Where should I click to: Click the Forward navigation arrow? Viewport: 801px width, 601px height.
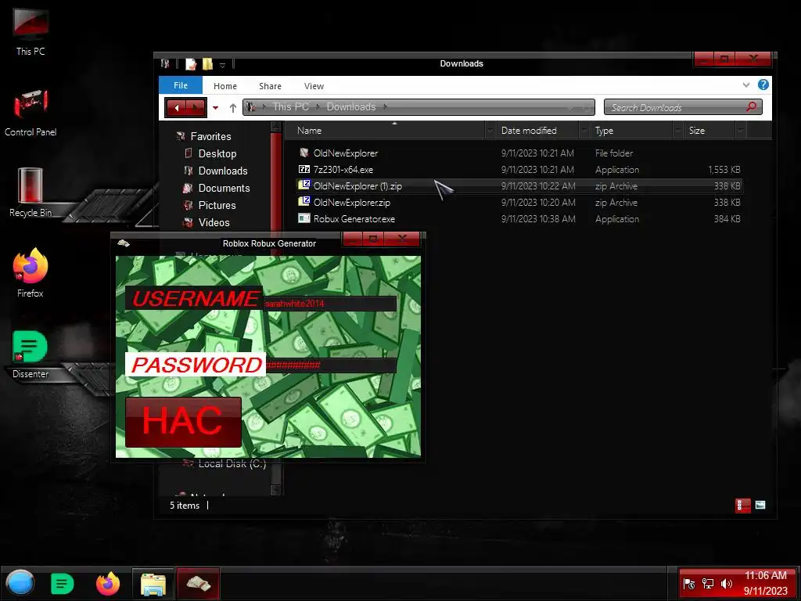(x=196, y=108)
